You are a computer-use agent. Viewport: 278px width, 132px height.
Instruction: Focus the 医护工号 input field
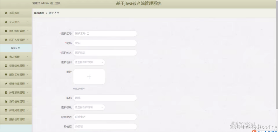click(105, 33)
